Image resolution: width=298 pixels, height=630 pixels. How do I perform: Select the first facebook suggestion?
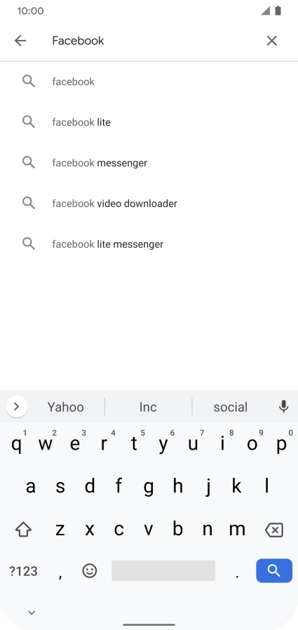[x=149, y=81]
